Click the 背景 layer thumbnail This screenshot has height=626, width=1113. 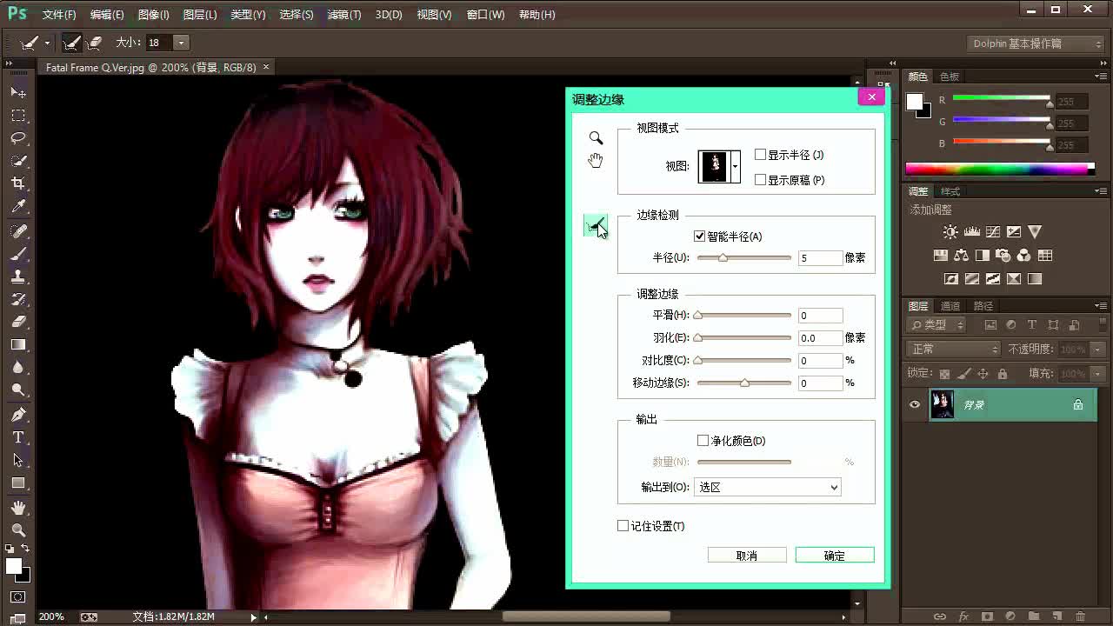click(942, 404)
